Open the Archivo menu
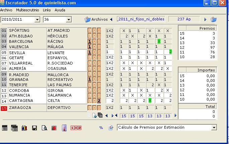The width and height of the screenshot is (229, 144). (x=6, y=10)
